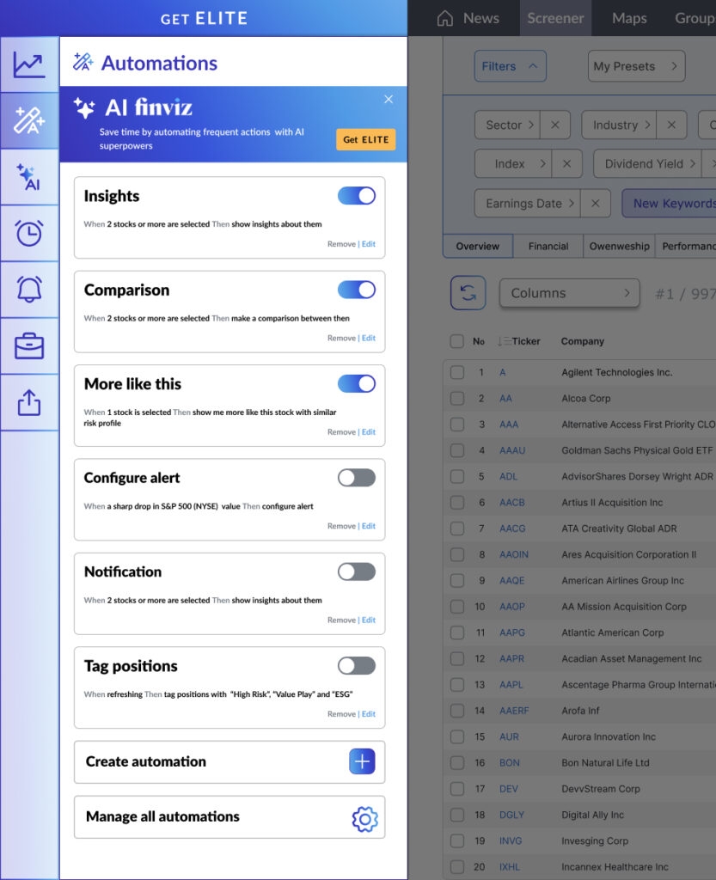716x880 pixels.
Task: Open the Columns dropdown
Action: pyautogui.click(x=570, y=293)
